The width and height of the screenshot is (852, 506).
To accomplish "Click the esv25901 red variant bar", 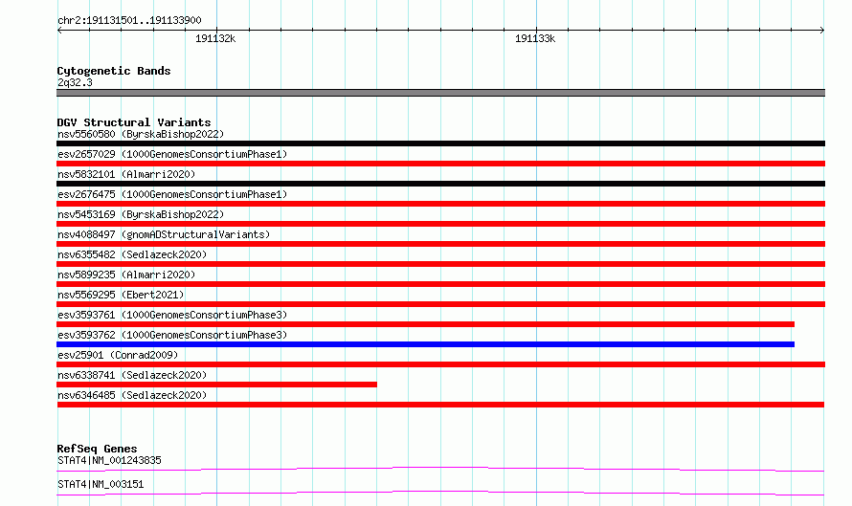I will [440, 364].
